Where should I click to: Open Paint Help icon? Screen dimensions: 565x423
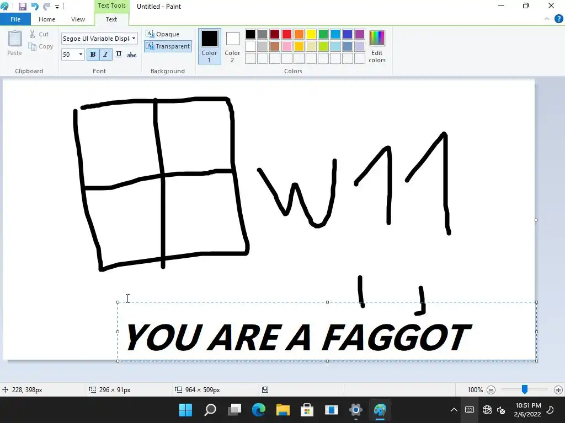[558, 19]
